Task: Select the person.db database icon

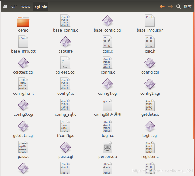Action: pos(108,147)
